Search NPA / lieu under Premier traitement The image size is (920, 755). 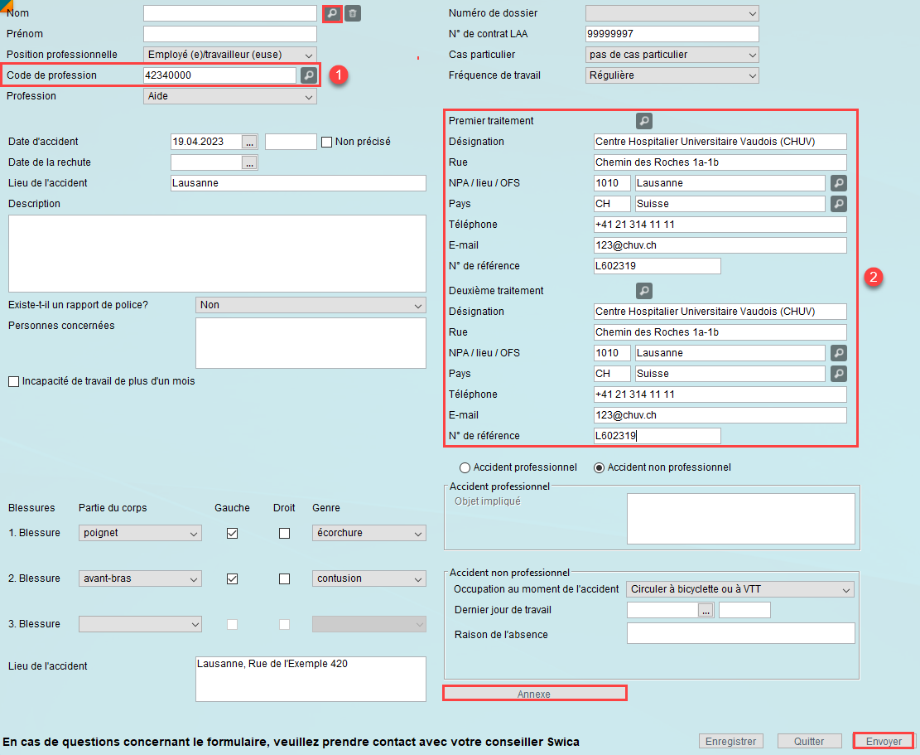pyautogui.click(x=839, y=183)
